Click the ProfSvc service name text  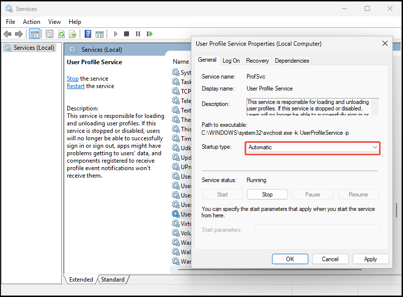256,77
